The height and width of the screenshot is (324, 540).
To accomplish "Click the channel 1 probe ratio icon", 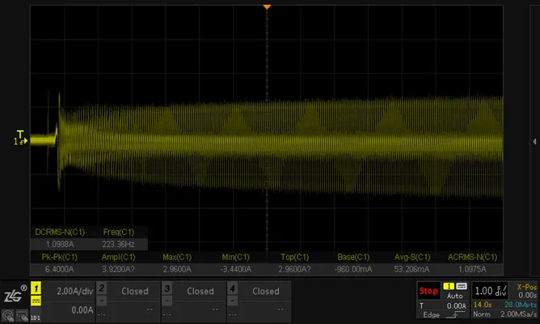I will point(36,318).
